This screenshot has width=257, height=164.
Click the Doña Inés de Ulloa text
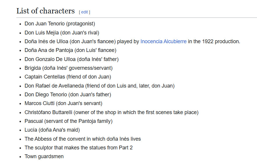tap(47, 41)
